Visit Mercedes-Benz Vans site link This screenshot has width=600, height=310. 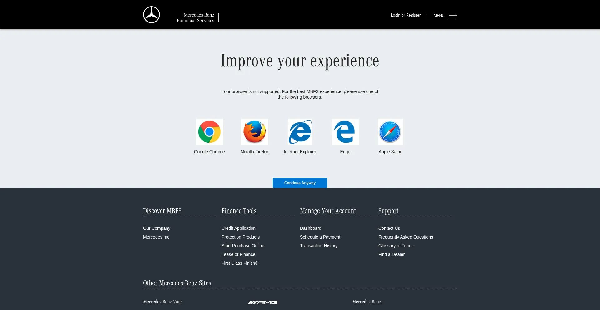pyautogui.click(x=163, y=302)
